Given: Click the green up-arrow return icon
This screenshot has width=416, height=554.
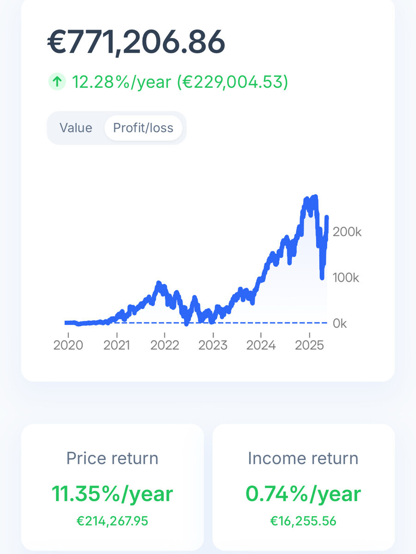Looking at the screenshot, I should pyautogui.click(x=57, y=82).
